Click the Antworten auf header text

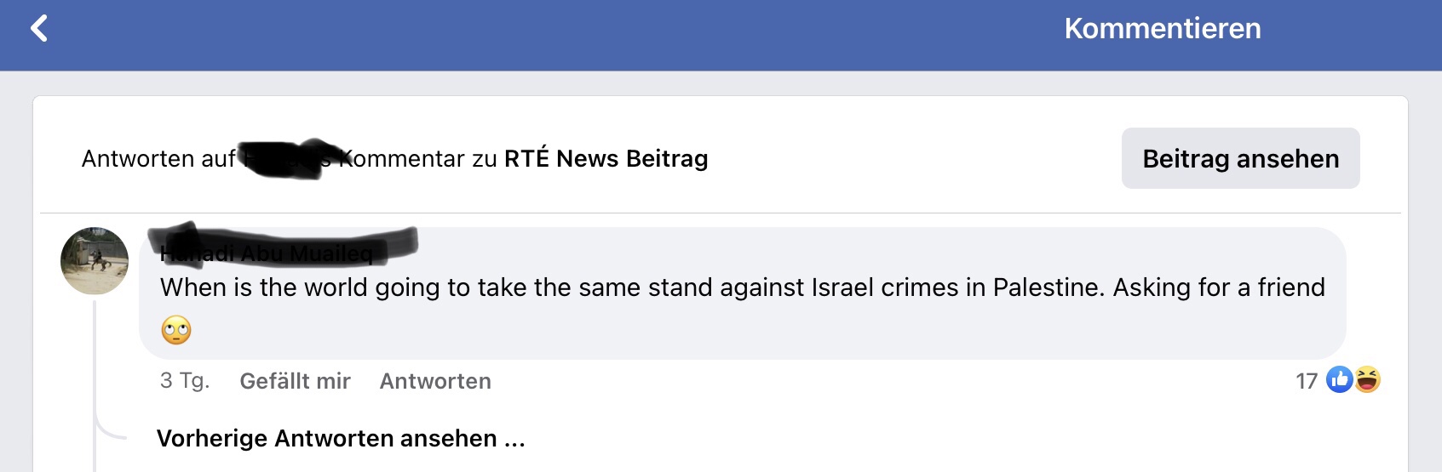pos(158,159)
